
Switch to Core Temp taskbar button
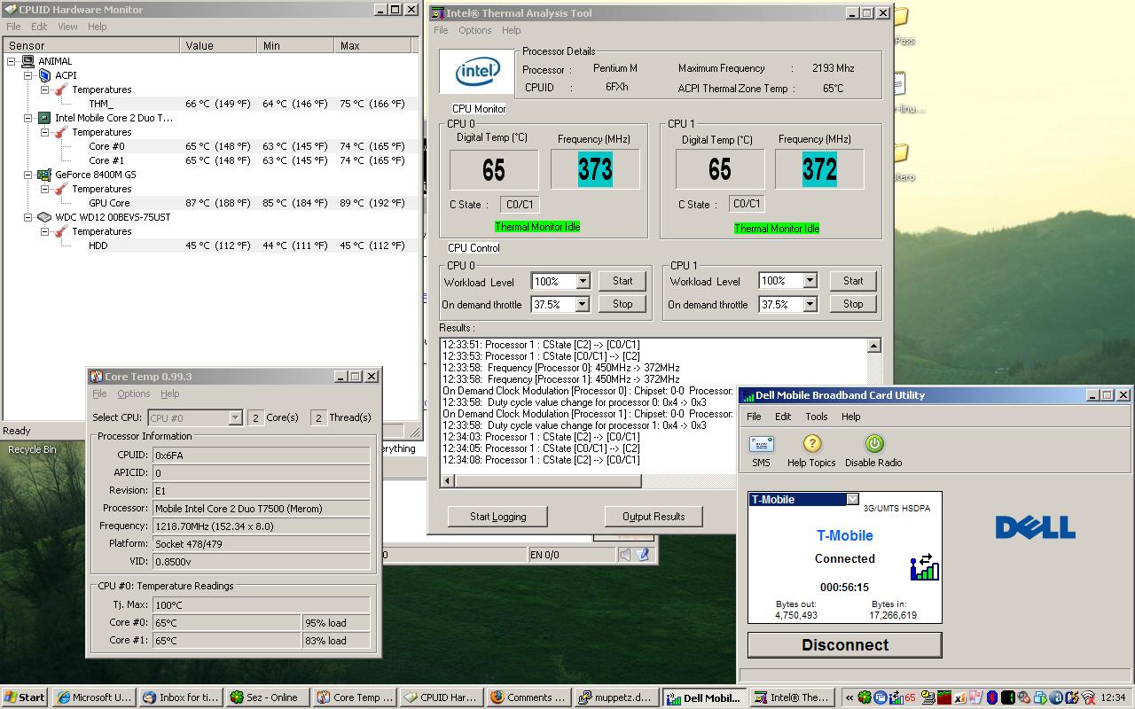(355, 697)
